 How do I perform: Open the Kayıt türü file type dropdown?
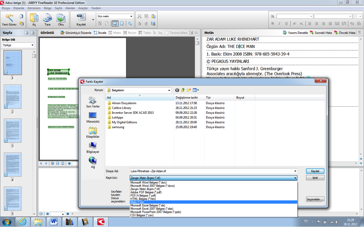pyautogui.click(x=295, y=178)
